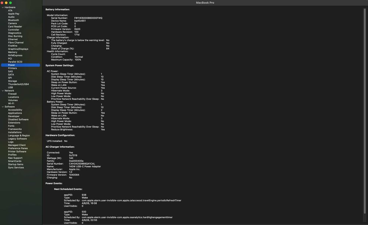Click the Network section label
The width and height of the screenshot is (368, 225).
click(x=9, y=91)
